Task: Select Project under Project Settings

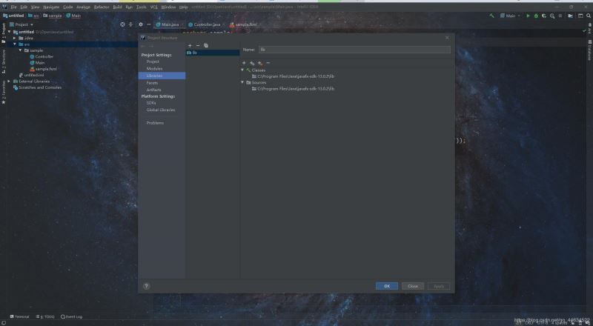Action: pyautogui.click(x=153, y=61)
